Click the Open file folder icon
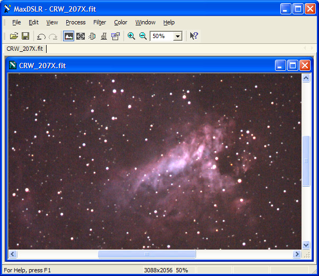319x276 pixels. click(14, 36)
